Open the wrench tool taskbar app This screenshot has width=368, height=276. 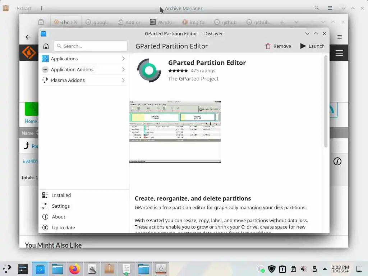92,269
